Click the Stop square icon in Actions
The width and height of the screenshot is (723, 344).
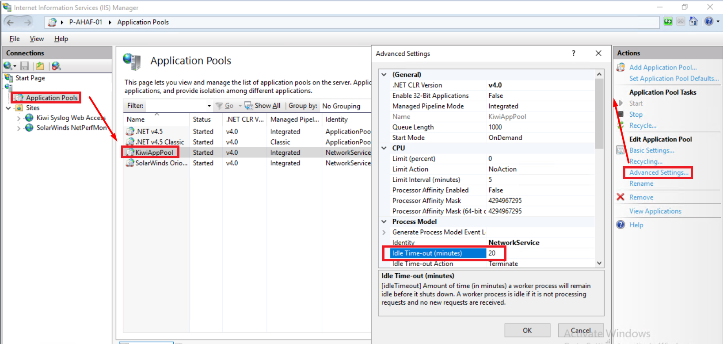click(x=621, y=114)
